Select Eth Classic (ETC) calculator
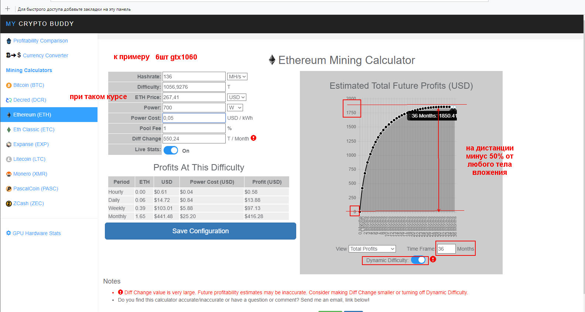 (34, 129)
